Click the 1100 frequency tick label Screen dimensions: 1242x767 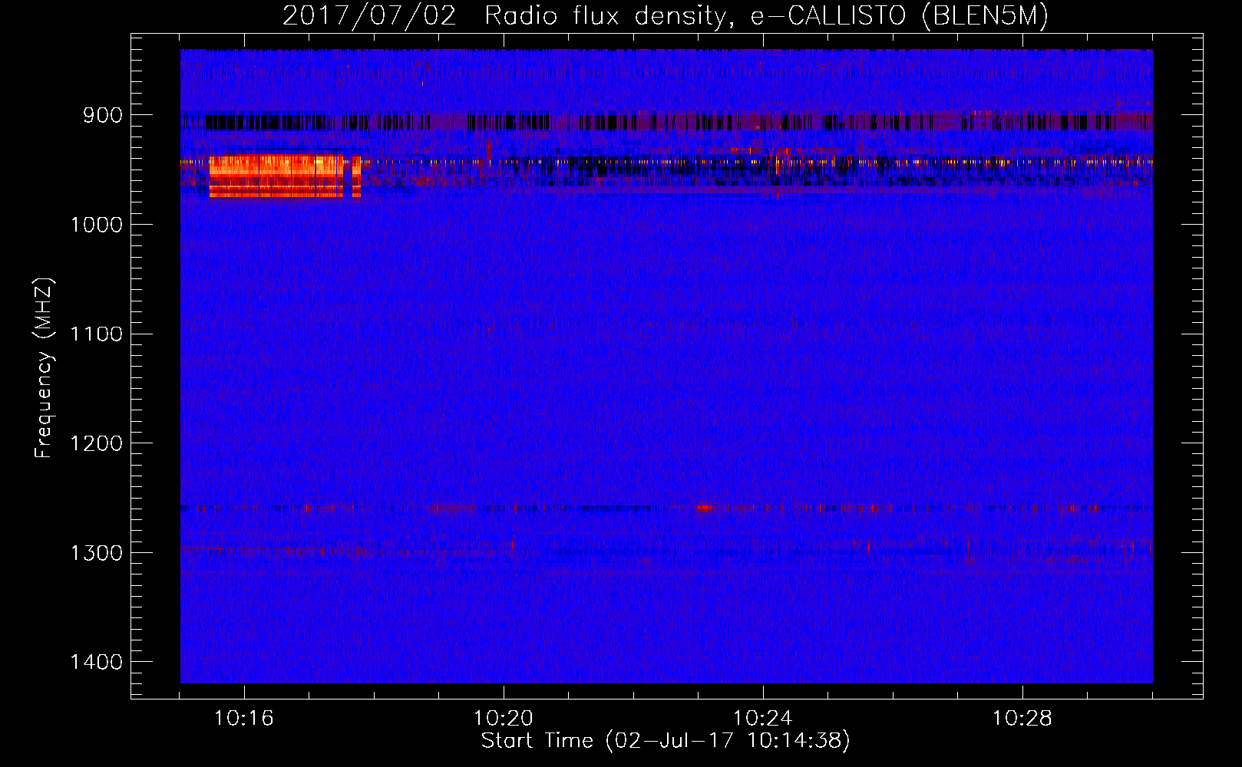point(96,334)
